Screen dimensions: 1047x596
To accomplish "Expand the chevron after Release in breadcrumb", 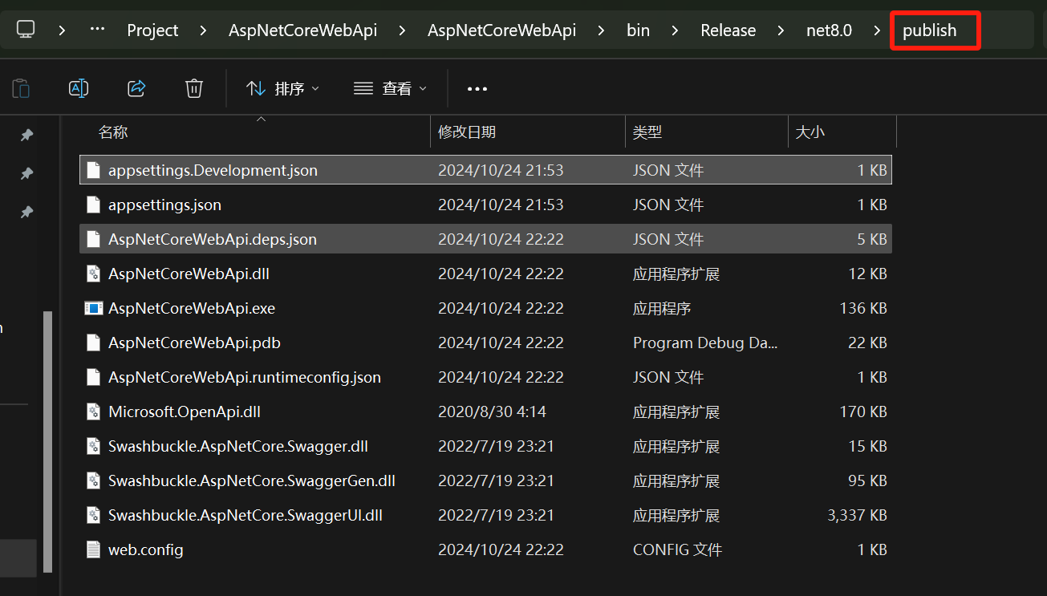I will pyautogui.click(x=781, y=30).
